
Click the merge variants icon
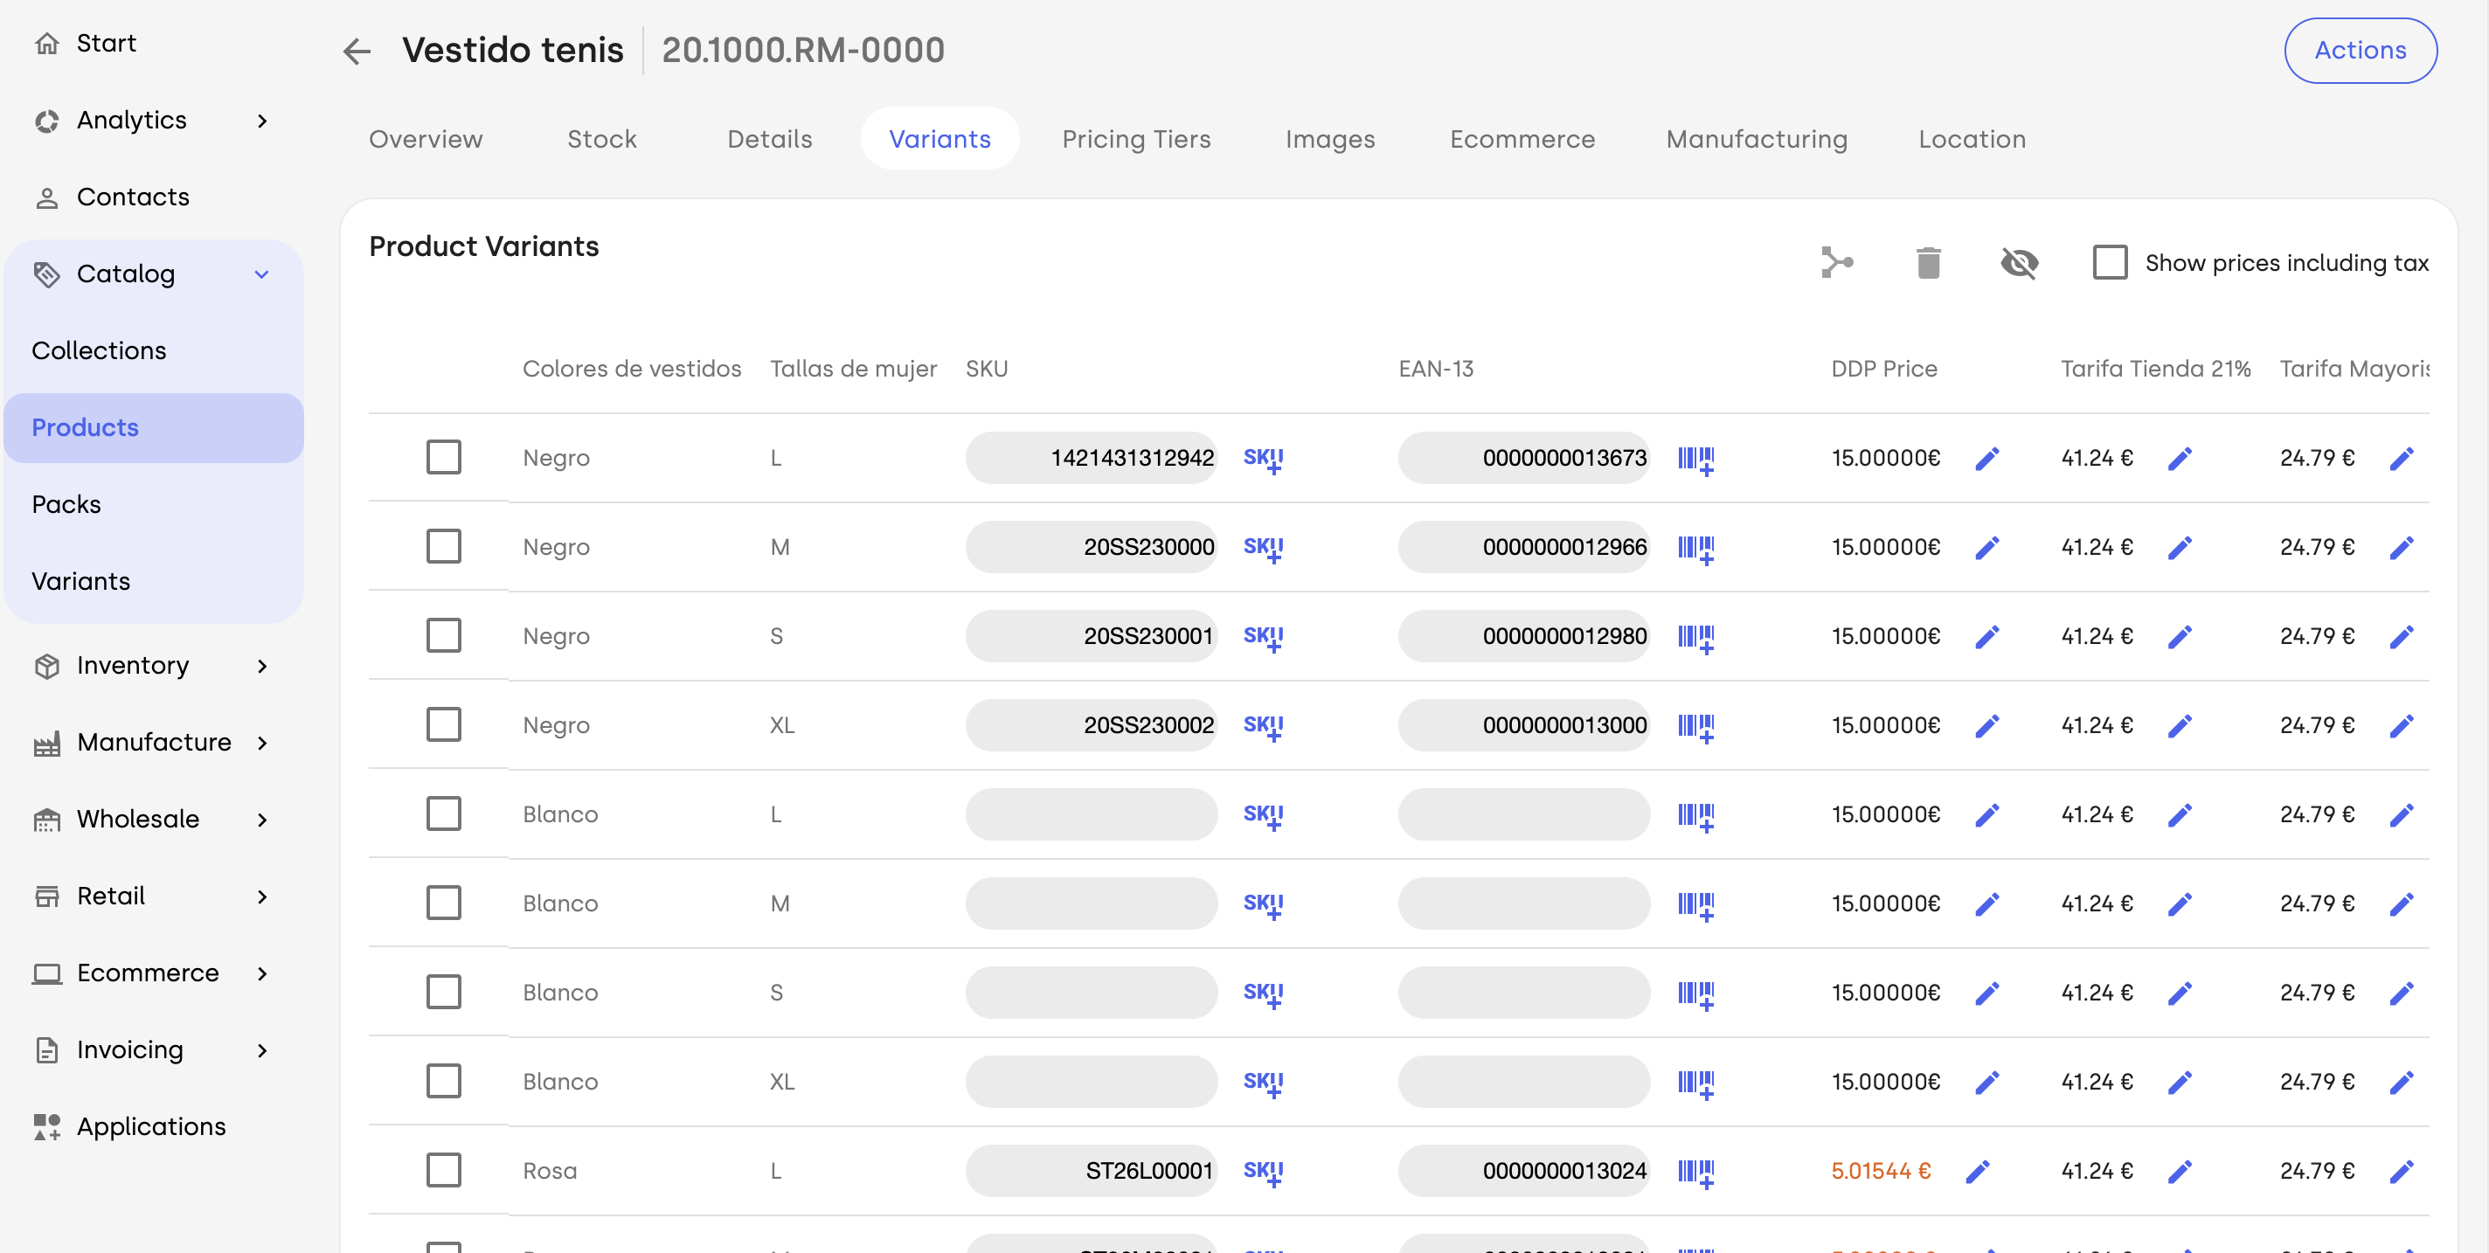[1837, 263]
